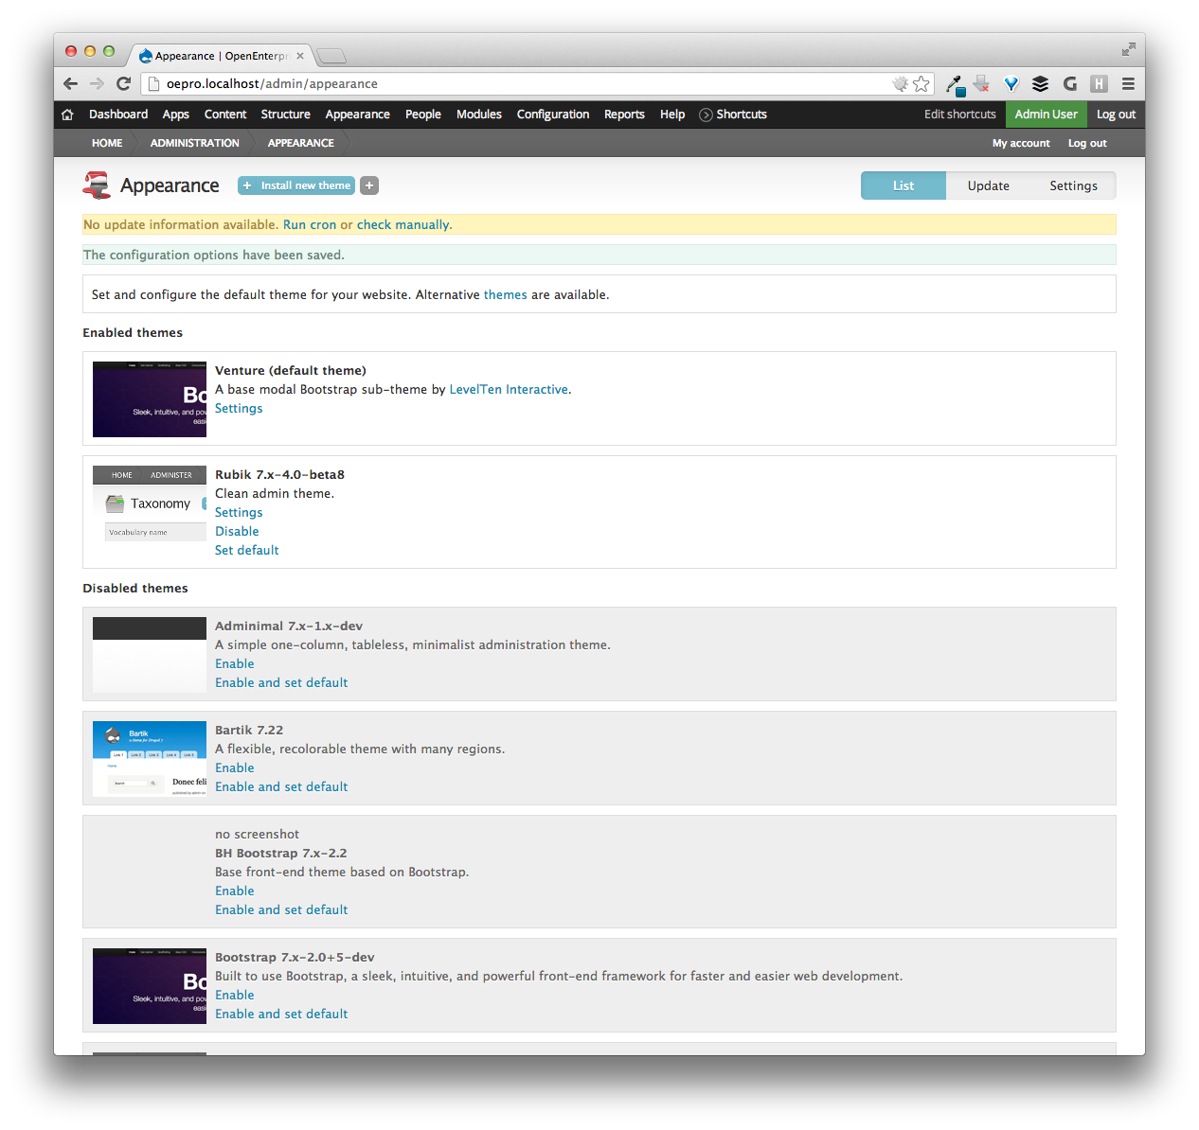Open the Dashboard menu item
1199x1130 pixels.
click(118, 115)
